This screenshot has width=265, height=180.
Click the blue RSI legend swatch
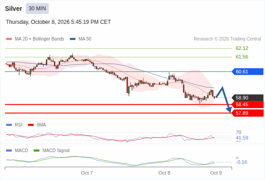[x=9, y=125]
